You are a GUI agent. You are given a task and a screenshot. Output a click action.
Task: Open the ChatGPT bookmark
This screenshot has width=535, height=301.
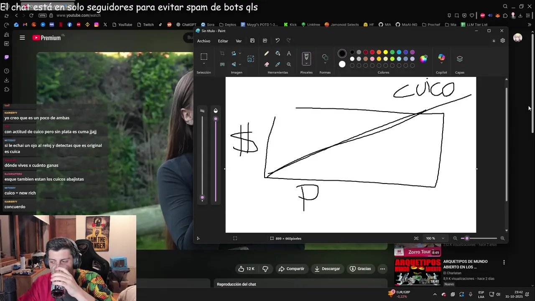pyautogui.click(x=186, y=25)
